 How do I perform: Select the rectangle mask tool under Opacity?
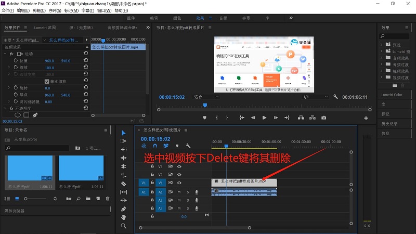pos(27,115)
